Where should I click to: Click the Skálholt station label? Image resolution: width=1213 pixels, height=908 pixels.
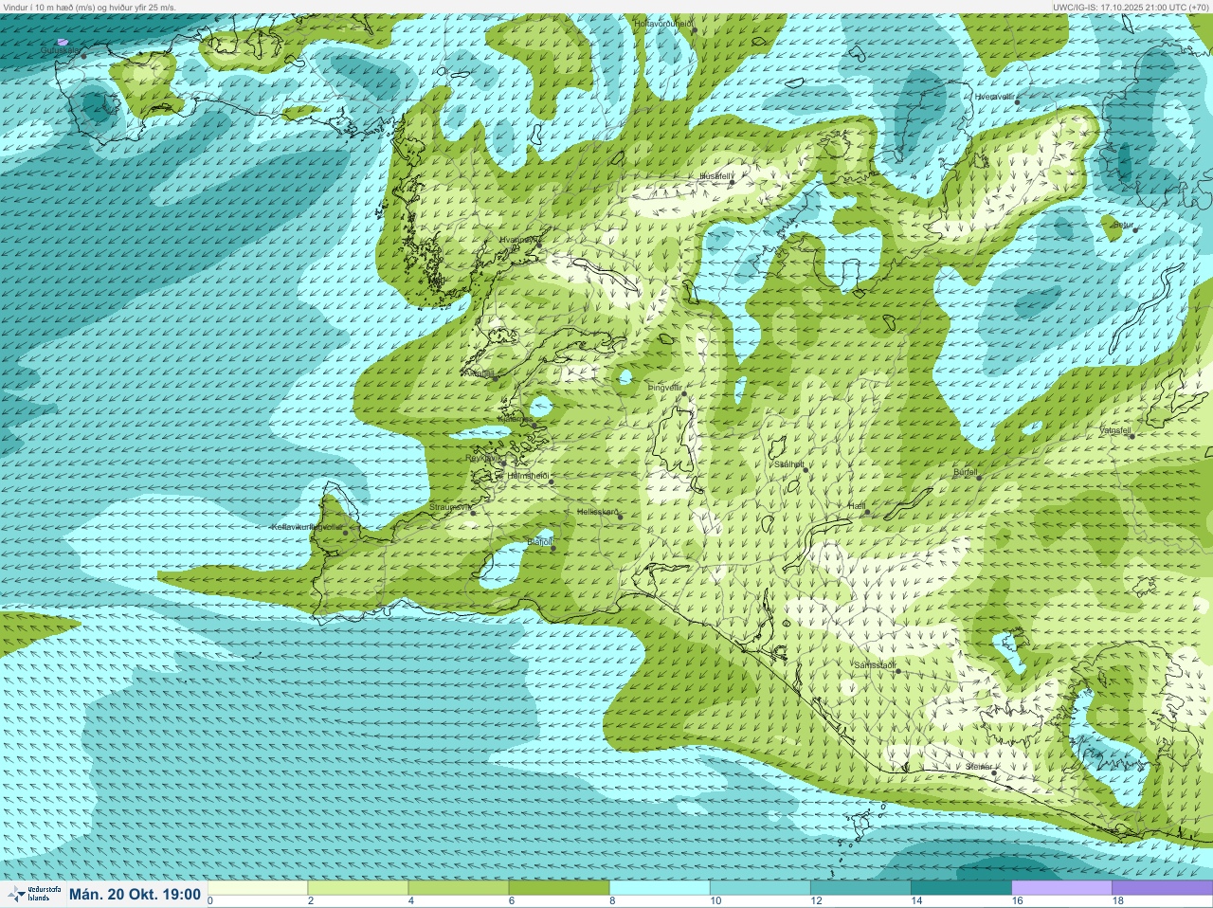pos(788,464)
